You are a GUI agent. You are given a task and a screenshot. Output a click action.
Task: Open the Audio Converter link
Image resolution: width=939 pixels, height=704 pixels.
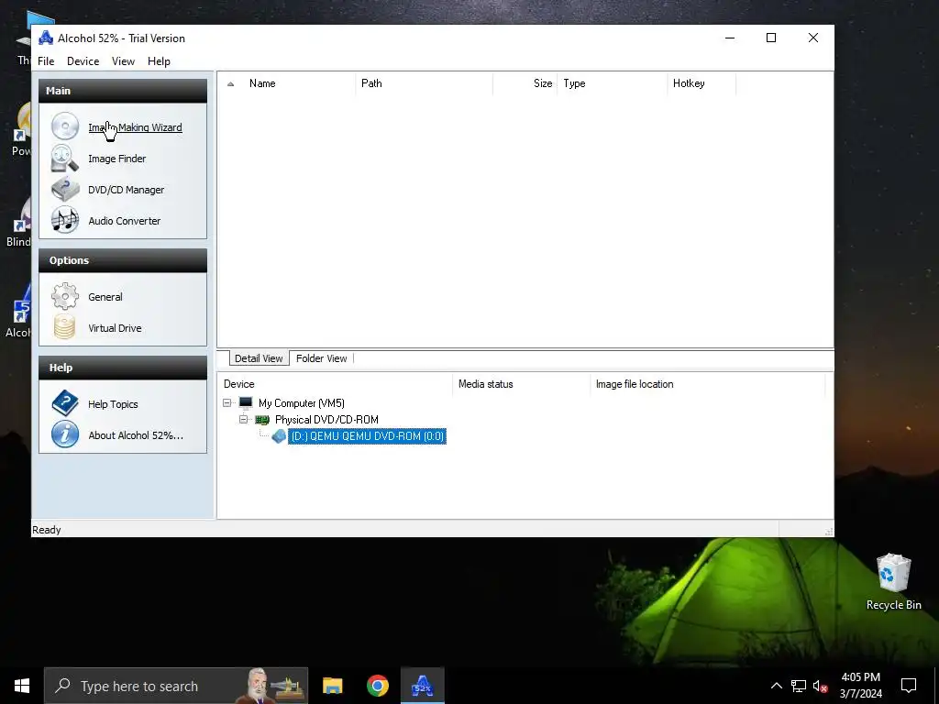tap(125, 221)
